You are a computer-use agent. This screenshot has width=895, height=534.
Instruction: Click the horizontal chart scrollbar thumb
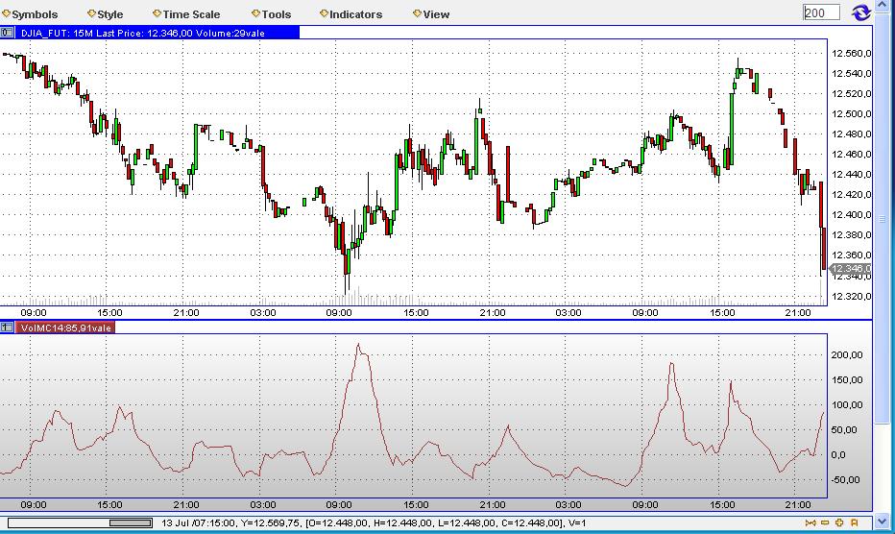tap(131, 522)
